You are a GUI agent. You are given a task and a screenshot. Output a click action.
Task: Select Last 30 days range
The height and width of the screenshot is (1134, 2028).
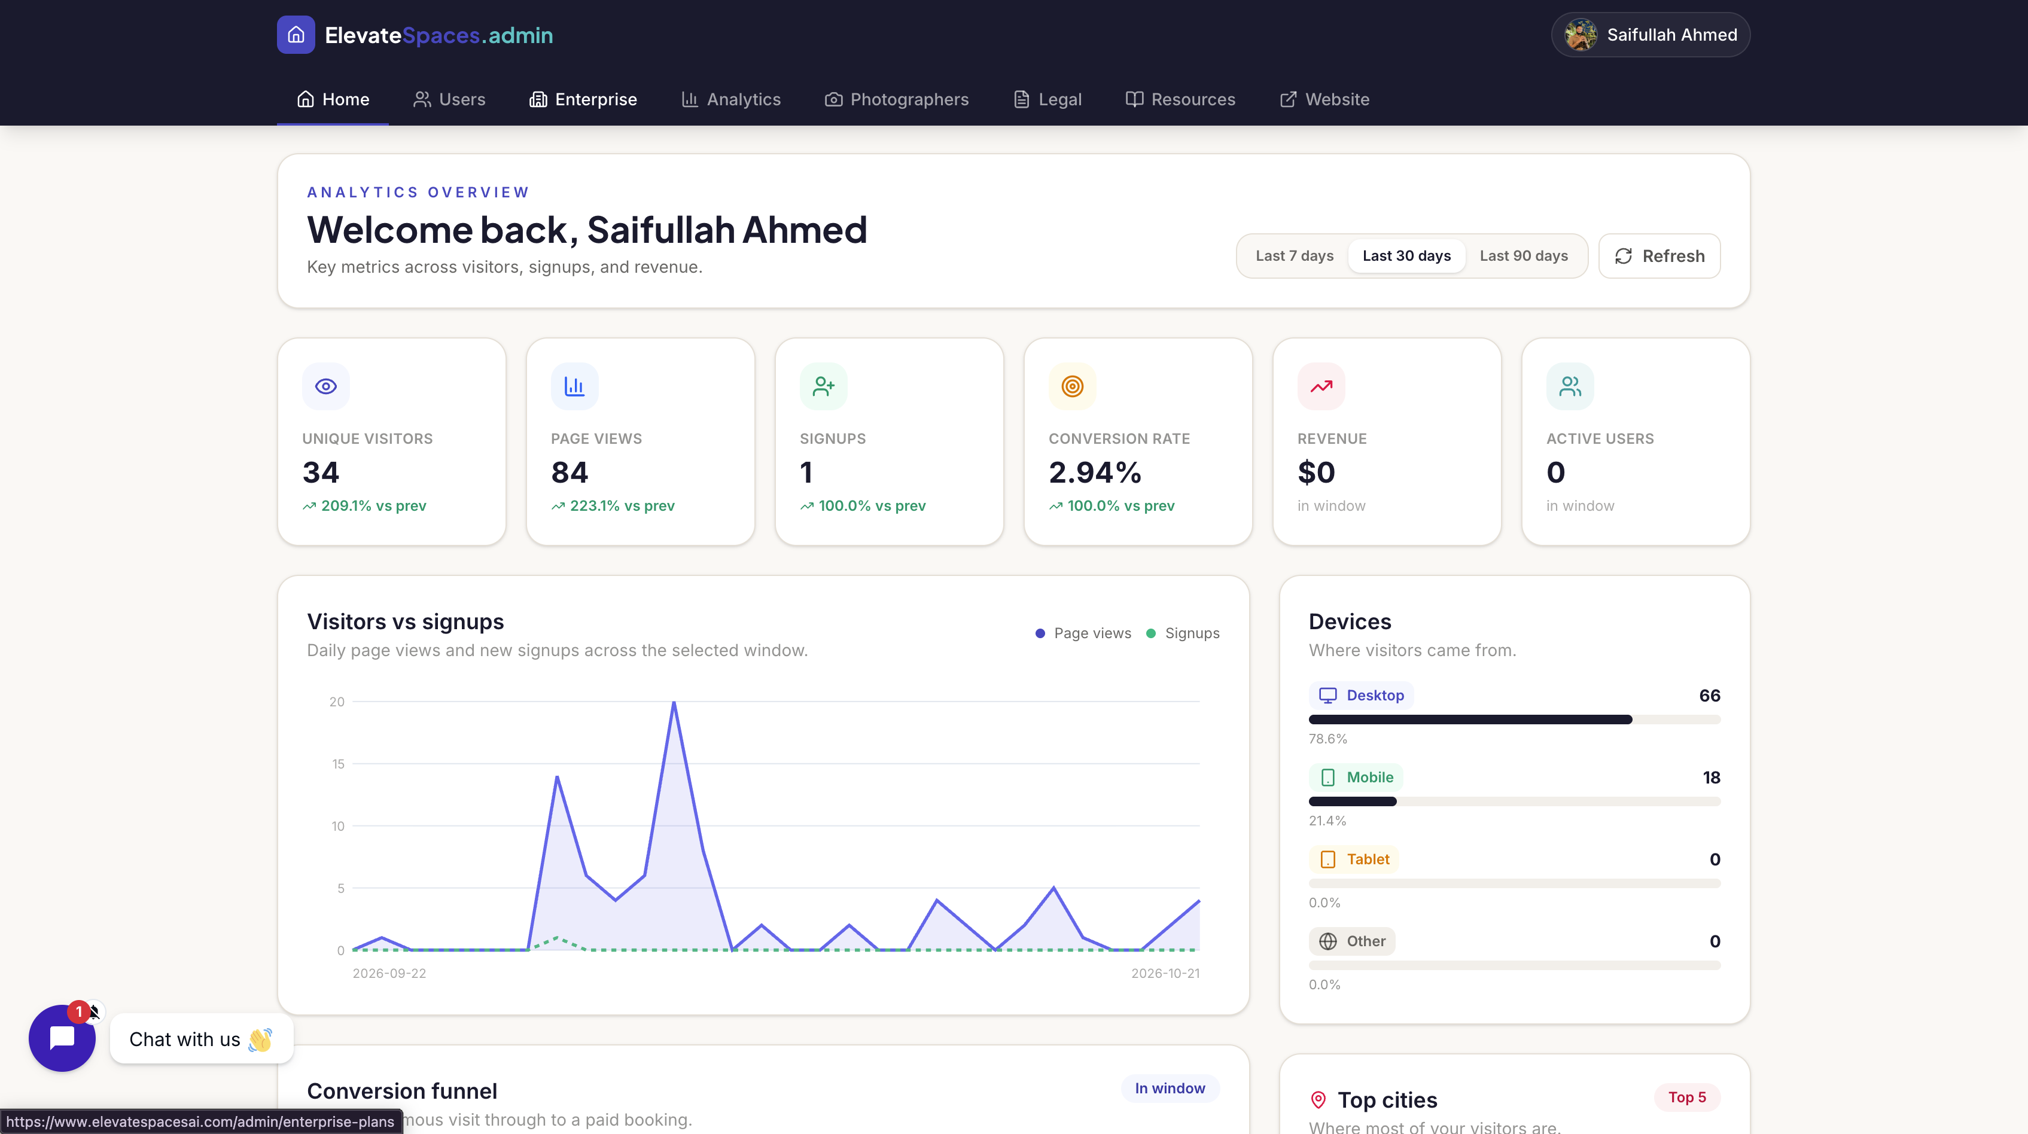coord(1406,256)
